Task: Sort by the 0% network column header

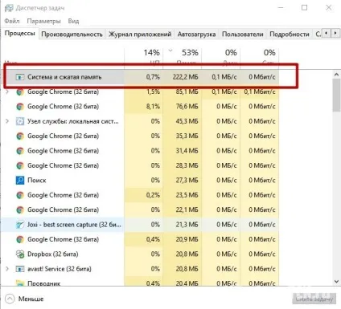Action: pyautogui.click(x=259, y=57)
